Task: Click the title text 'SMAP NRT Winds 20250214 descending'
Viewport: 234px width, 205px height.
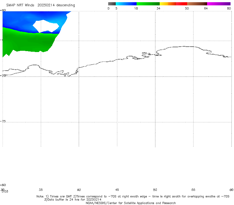Action: (x=40, y=5)
